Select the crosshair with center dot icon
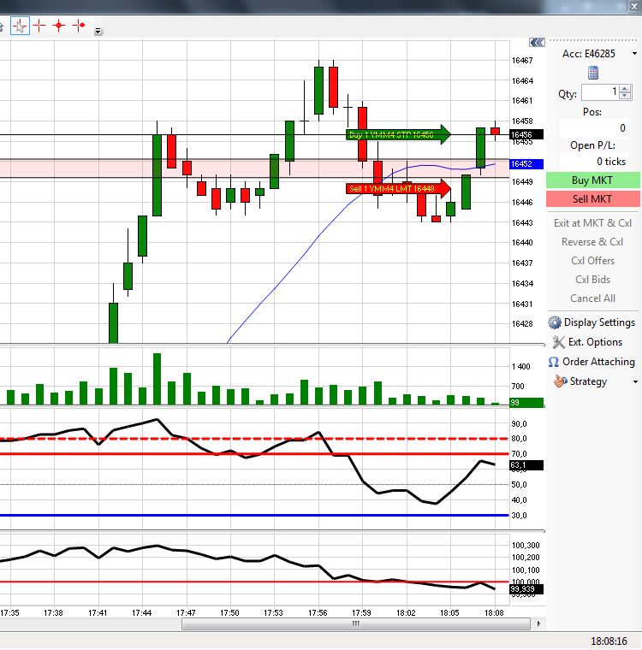 pos(59,26)
